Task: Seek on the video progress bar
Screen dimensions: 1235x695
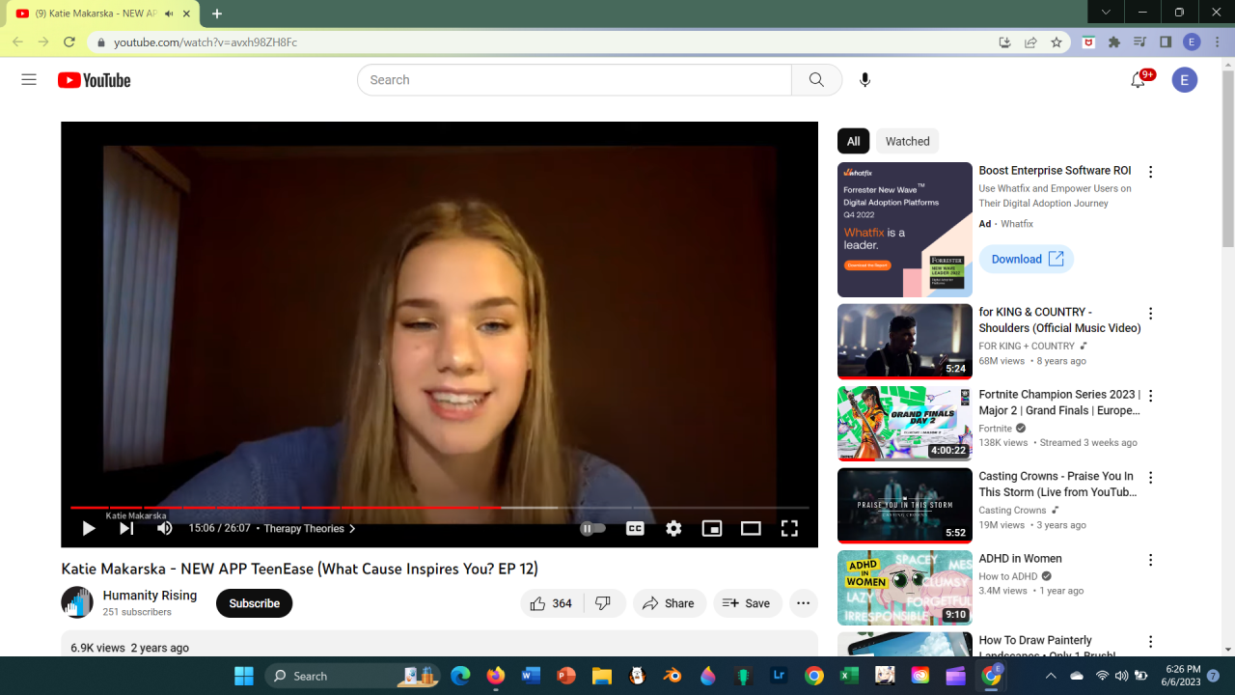Action: [439, 507]
